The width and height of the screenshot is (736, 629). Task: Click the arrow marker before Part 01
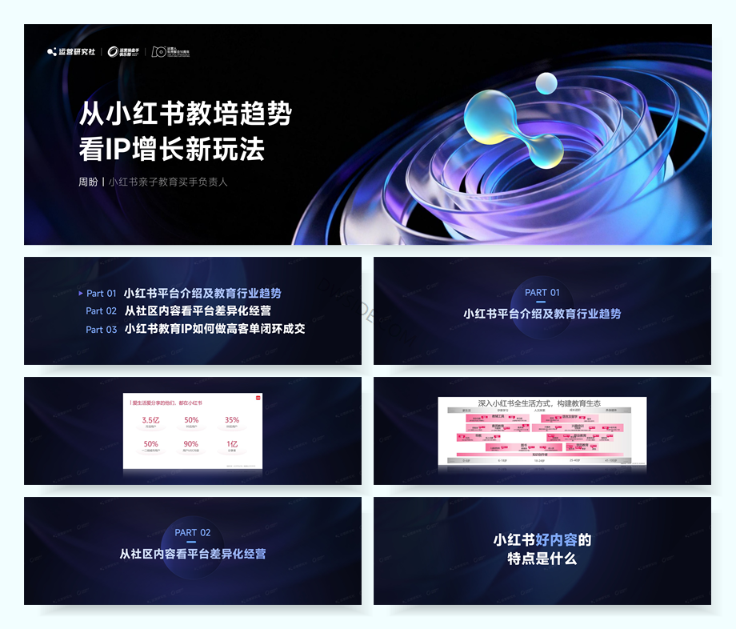[81, 294]
